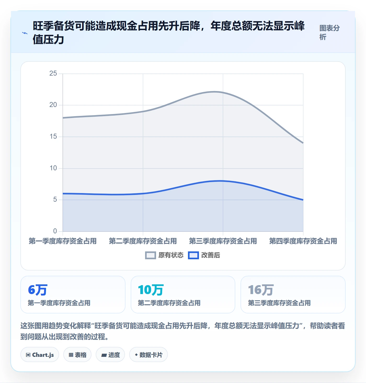Click the 第一季度库存资金占用 x-axis label
Image resolution: width=366 pixels, height=383 pixels.
click(x=63, y=241)
